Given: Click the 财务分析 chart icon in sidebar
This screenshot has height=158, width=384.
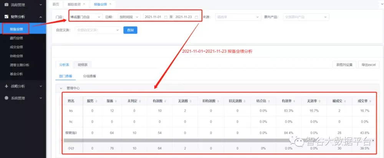Looking at the screenshot, I should [x=6, y=17].
